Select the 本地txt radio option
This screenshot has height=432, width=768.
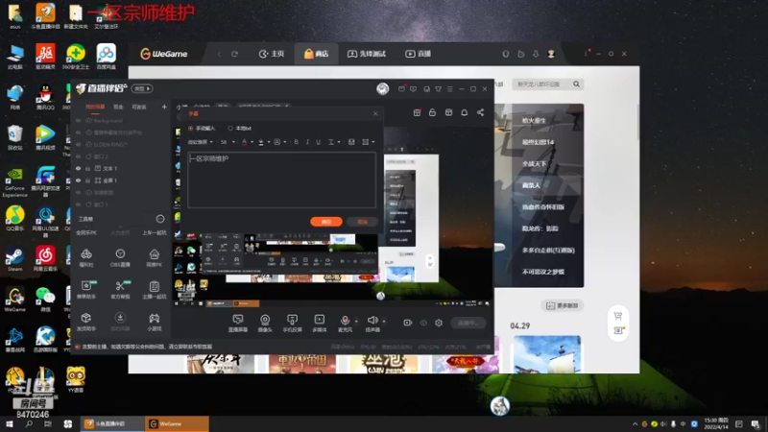point(230,129)
